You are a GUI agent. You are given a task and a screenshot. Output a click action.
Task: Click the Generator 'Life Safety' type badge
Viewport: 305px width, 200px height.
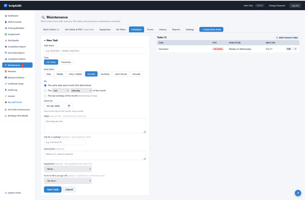point(218,49)
